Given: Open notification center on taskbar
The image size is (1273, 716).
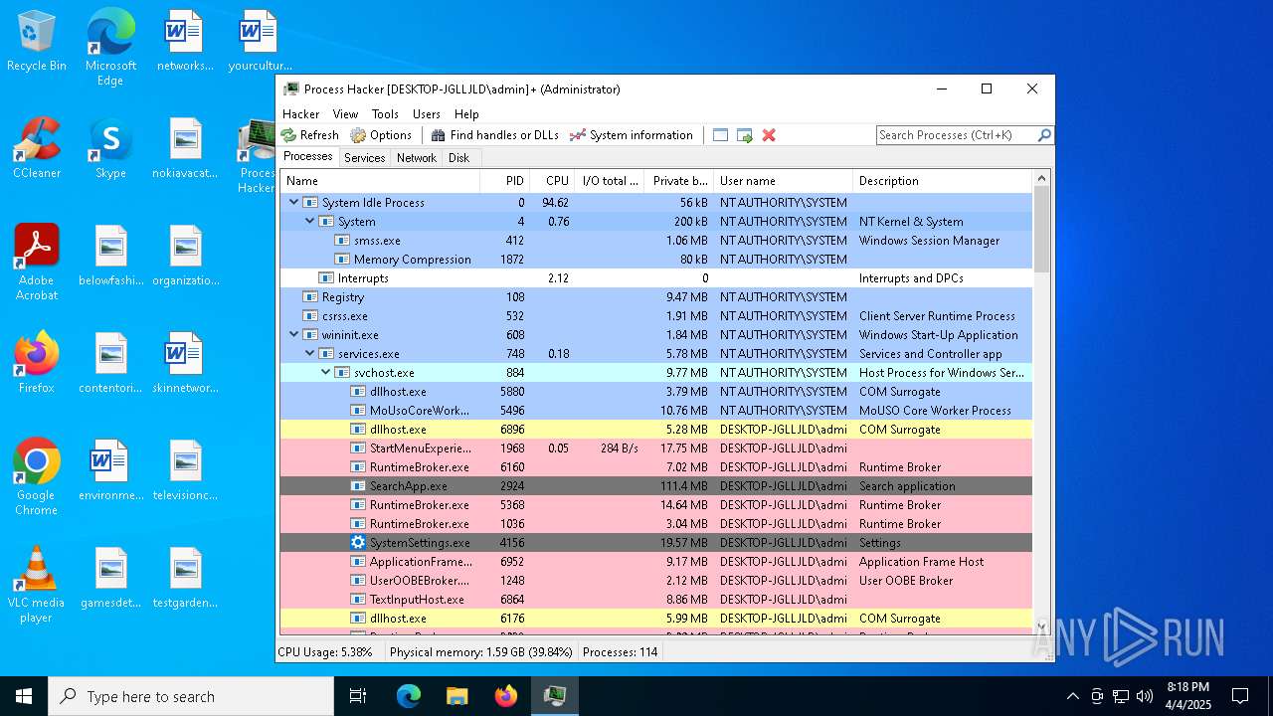Looking at the screenshot, I should tap(1240, 696).
